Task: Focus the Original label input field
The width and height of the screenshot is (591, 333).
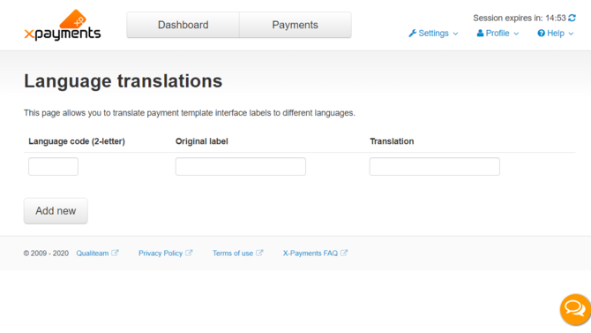Action: pos(241,166)
